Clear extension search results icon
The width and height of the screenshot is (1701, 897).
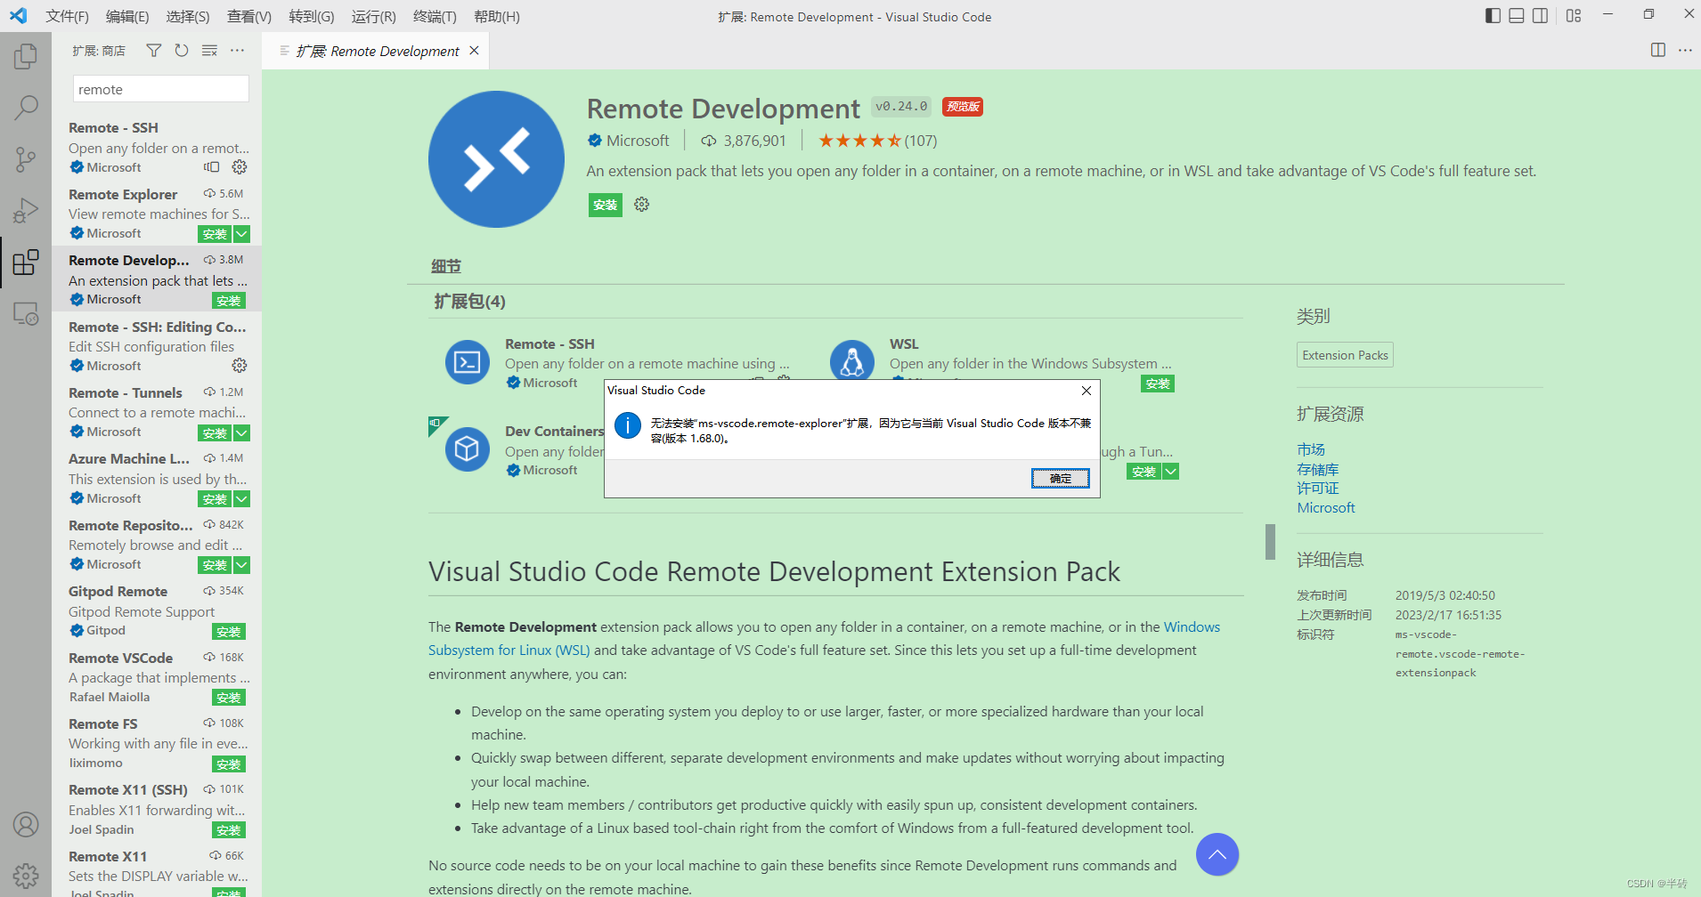(x=209, y=51)
